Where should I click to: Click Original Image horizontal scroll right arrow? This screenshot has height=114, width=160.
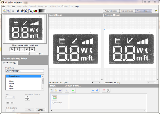point(99,82)
